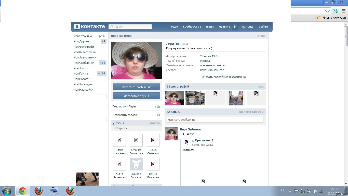348x196 pixels.
Task: Open Эдуард Горшков's default avatar
Action: click(136, 164)
